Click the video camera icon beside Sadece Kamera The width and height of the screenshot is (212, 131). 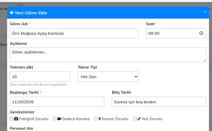pyautogui.click(x=59, y=119)
